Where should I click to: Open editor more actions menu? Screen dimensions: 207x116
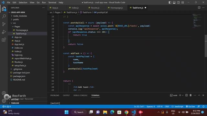(x=203, y=8)
